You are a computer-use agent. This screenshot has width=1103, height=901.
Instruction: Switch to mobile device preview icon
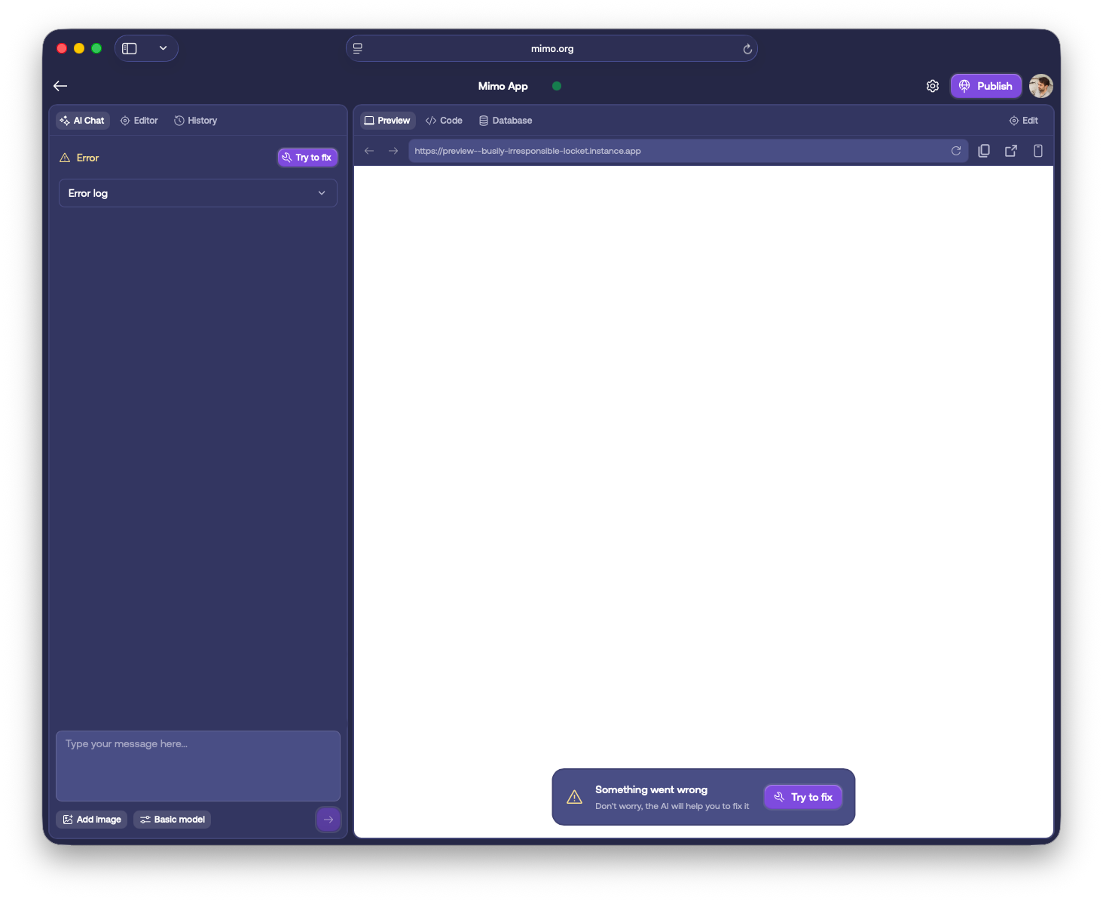1037,151
